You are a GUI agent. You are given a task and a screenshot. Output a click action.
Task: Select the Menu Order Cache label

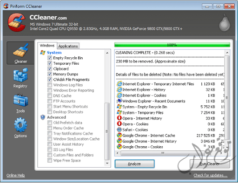[68, 128]
